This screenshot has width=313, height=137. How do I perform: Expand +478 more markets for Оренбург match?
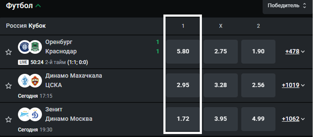point(295,52)
